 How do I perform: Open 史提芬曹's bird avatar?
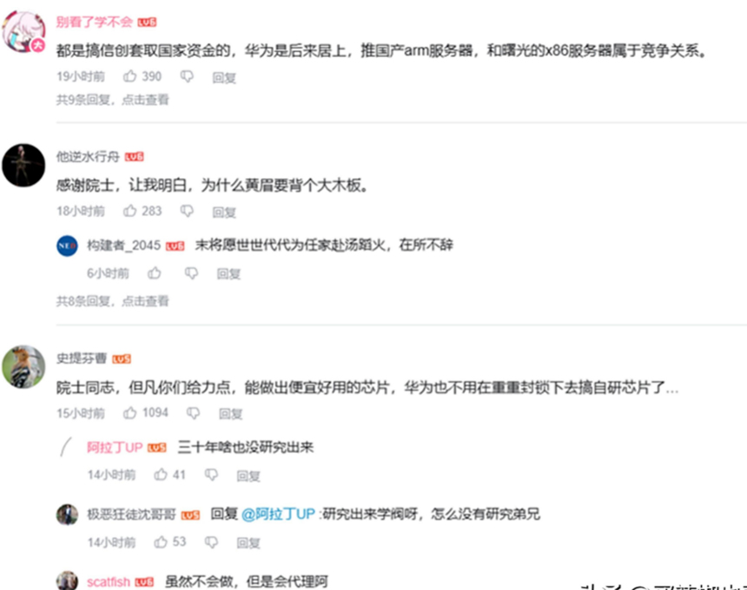click(23, 367)
